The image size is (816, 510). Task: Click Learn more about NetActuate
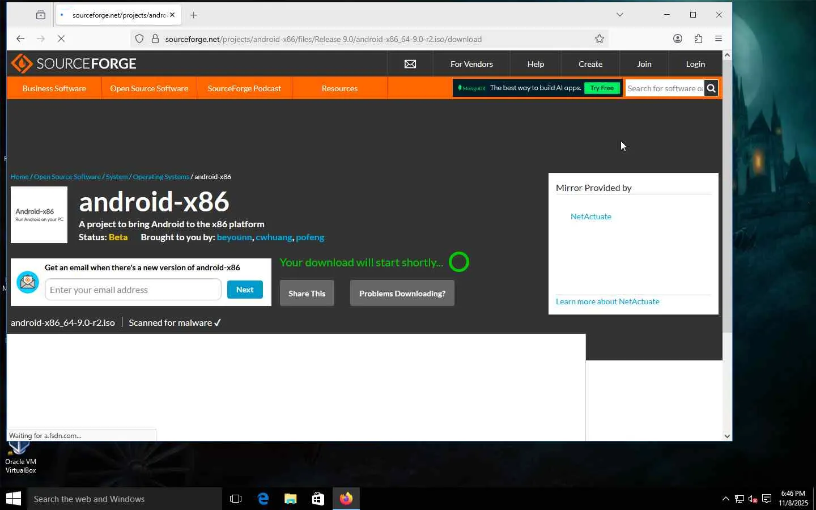click(607, 301)
